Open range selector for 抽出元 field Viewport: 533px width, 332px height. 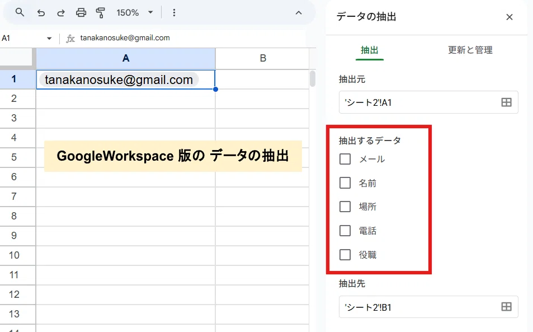click(x=506, y=102)
